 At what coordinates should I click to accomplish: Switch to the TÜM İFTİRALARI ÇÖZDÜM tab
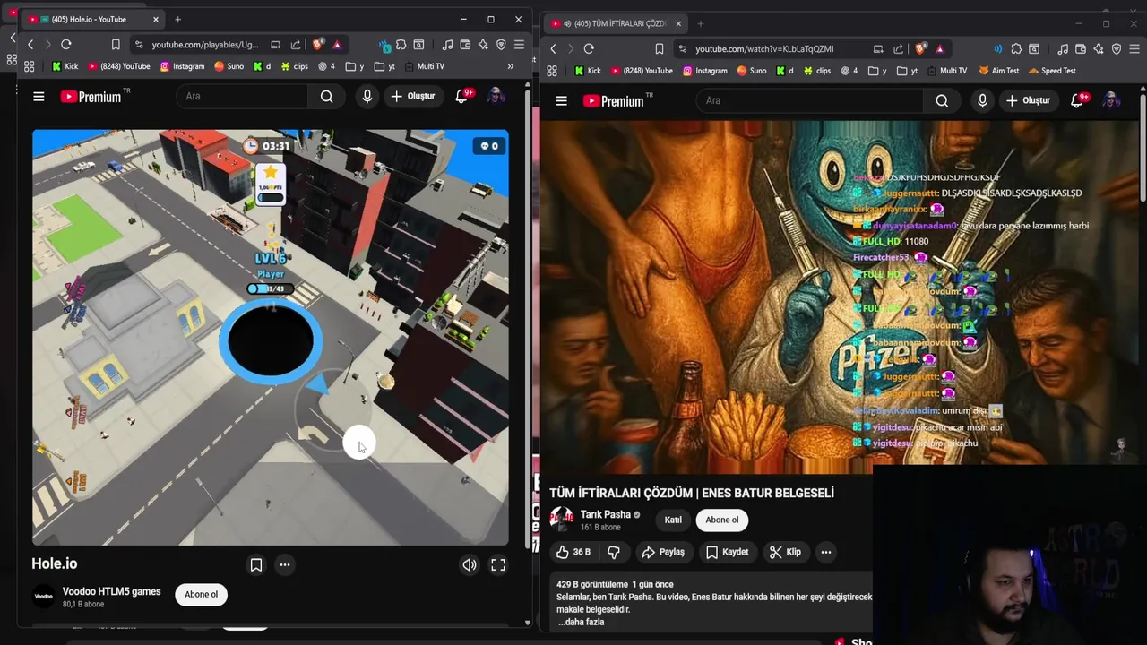pos(614,23)
